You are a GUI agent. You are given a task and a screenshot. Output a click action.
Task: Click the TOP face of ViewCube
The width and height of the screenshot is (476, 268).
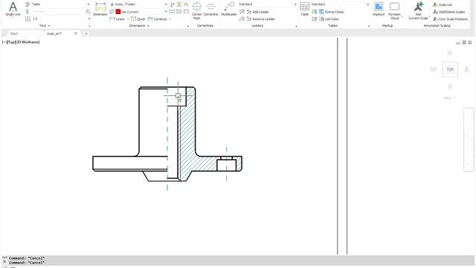pos(450,69)
